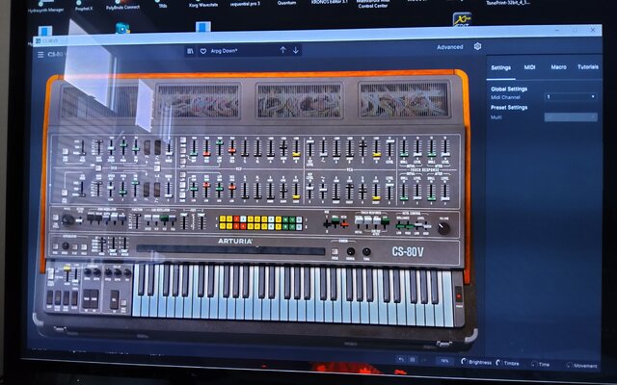Open the KRONOS Editor desktop shortcut
Image resolution: width=617 pixels, height=385 pixels.
330,2
